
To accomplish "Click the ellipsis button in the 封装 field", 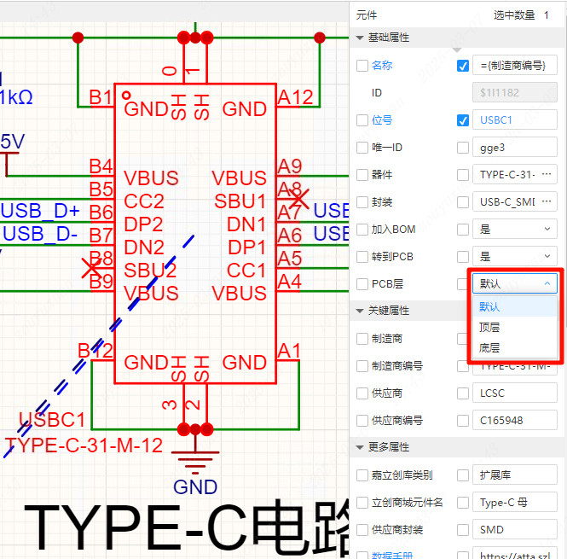I will pos(547,202).
